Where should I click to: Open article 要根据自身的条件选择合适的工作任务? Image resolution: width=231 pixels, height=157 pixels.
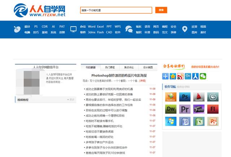tap(109, 105)
